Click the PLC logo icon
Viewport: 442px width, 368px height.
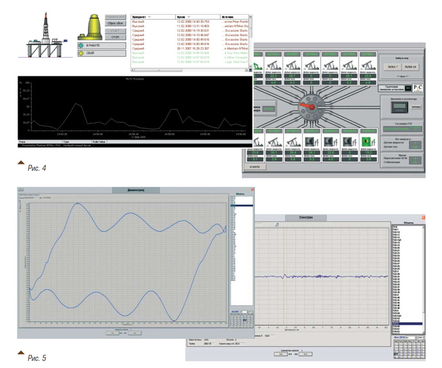coord(418,88)
